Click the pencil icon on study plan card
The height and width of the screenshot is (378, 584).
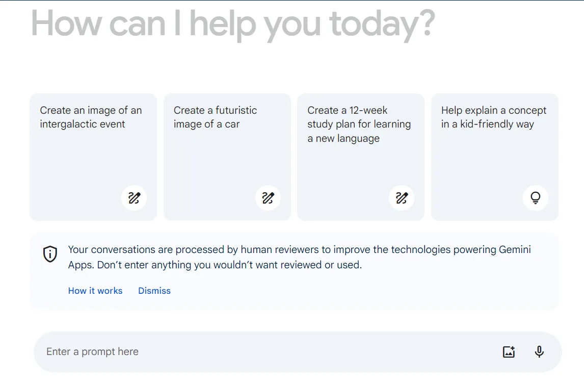[x=402, y=198]
